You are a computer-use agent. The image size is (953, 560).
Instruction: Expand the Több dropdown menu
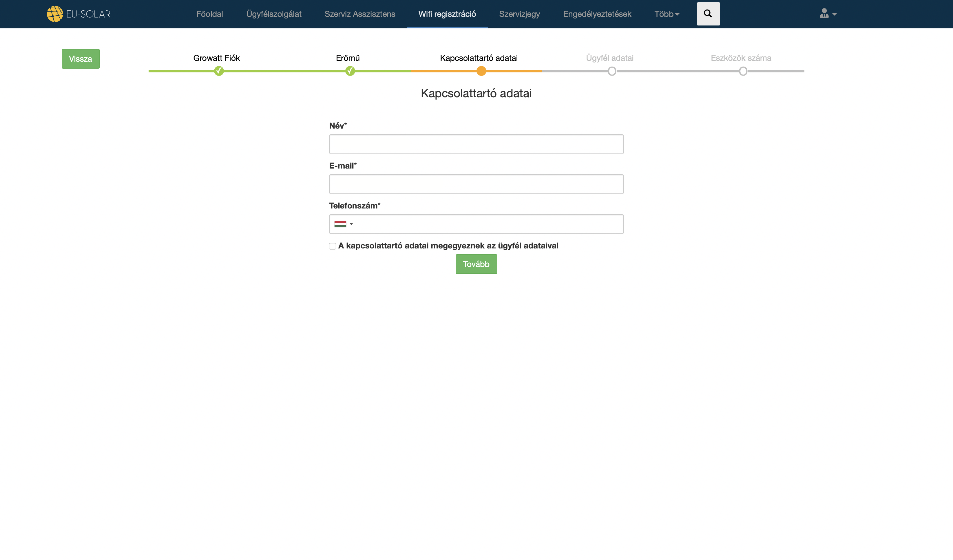tap(666, 14)
